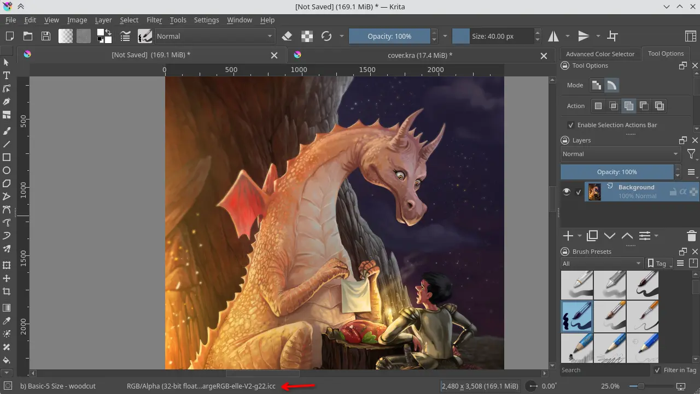Select the Crop tool
The image size is (700, 394).
pyautogui.click(x=7, y=291)
